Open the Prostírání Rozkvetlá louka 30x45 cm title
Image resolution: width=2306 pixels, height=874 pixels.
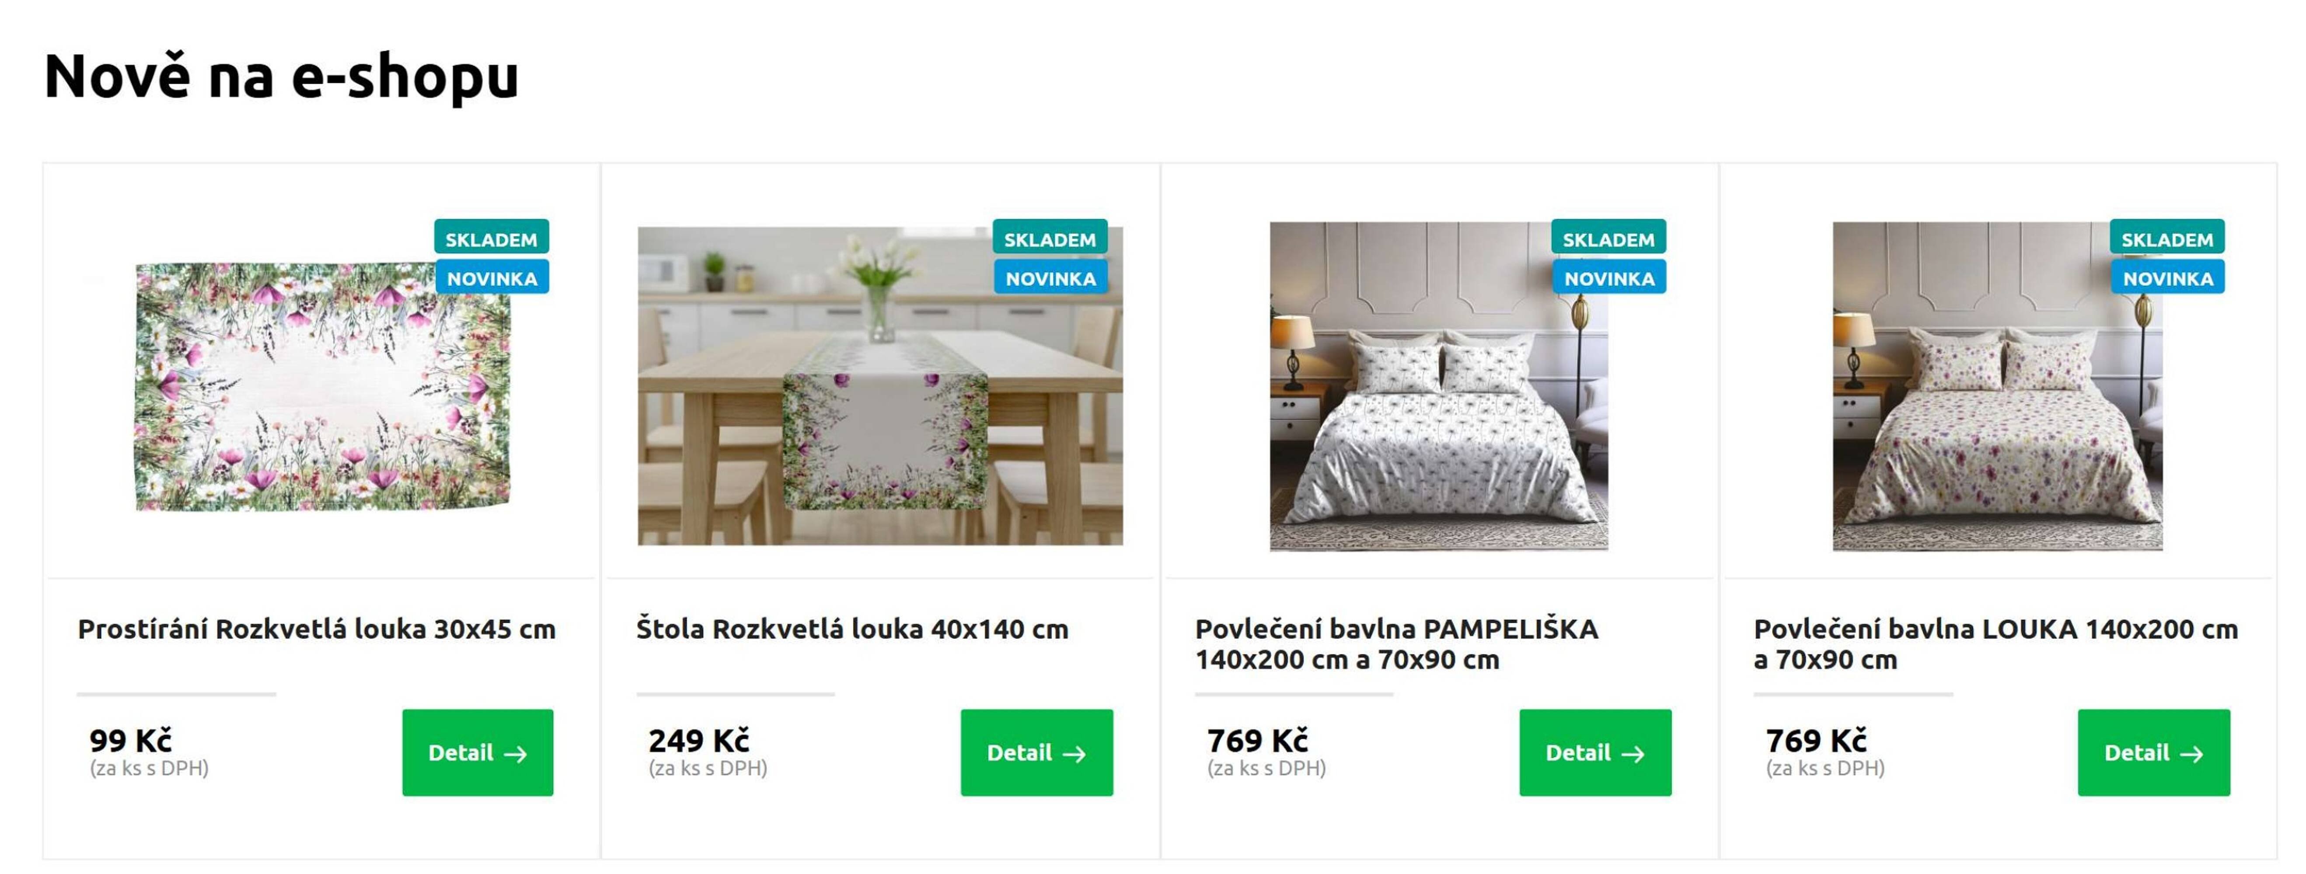click(x=317, y=629)
